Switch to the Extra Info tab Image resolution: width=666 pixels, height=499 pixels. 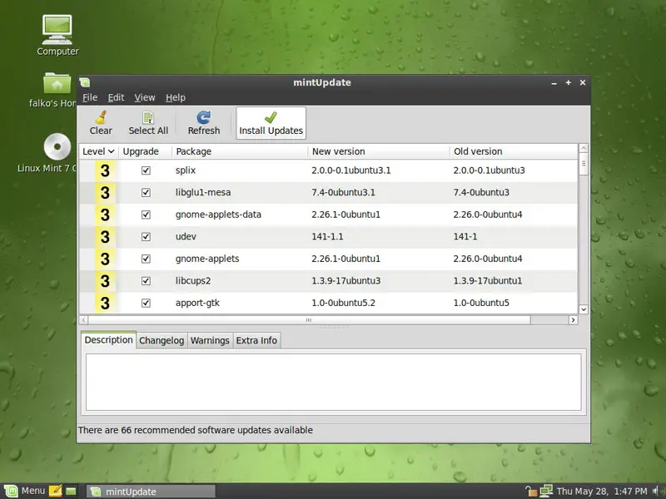[256, 341]
